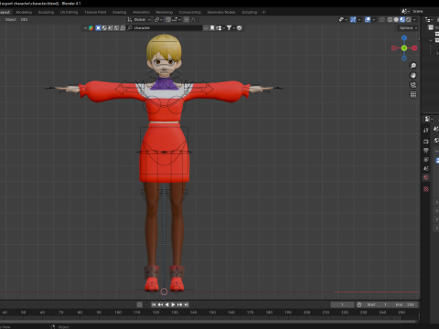Open the shading options dropdown arrow
Viewport: 439px width, 329px height.
414,19
